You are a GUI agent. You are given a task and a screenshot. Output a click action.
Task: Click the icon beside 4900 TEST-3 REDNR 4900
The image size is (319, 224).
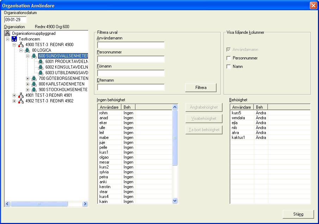(21, 45)
